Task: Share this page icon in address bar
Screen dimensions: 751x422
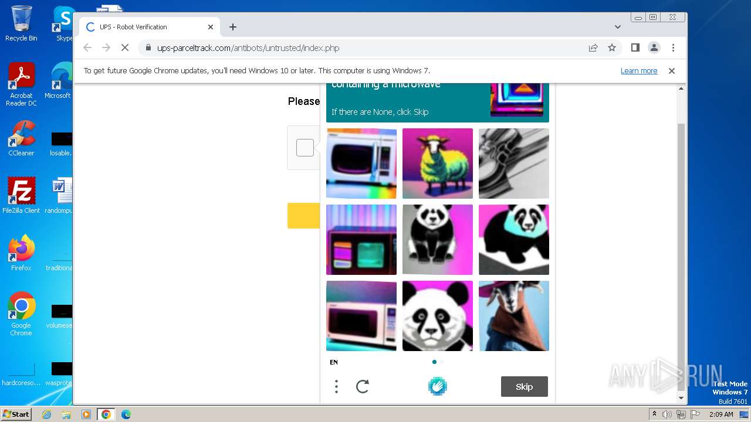Action: tap(593, 47)
